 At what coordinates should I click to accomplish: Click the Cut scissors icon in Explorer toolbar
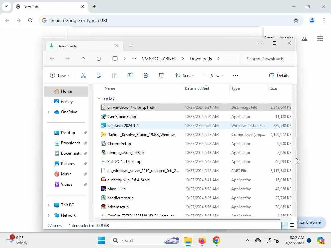(84, 75)
